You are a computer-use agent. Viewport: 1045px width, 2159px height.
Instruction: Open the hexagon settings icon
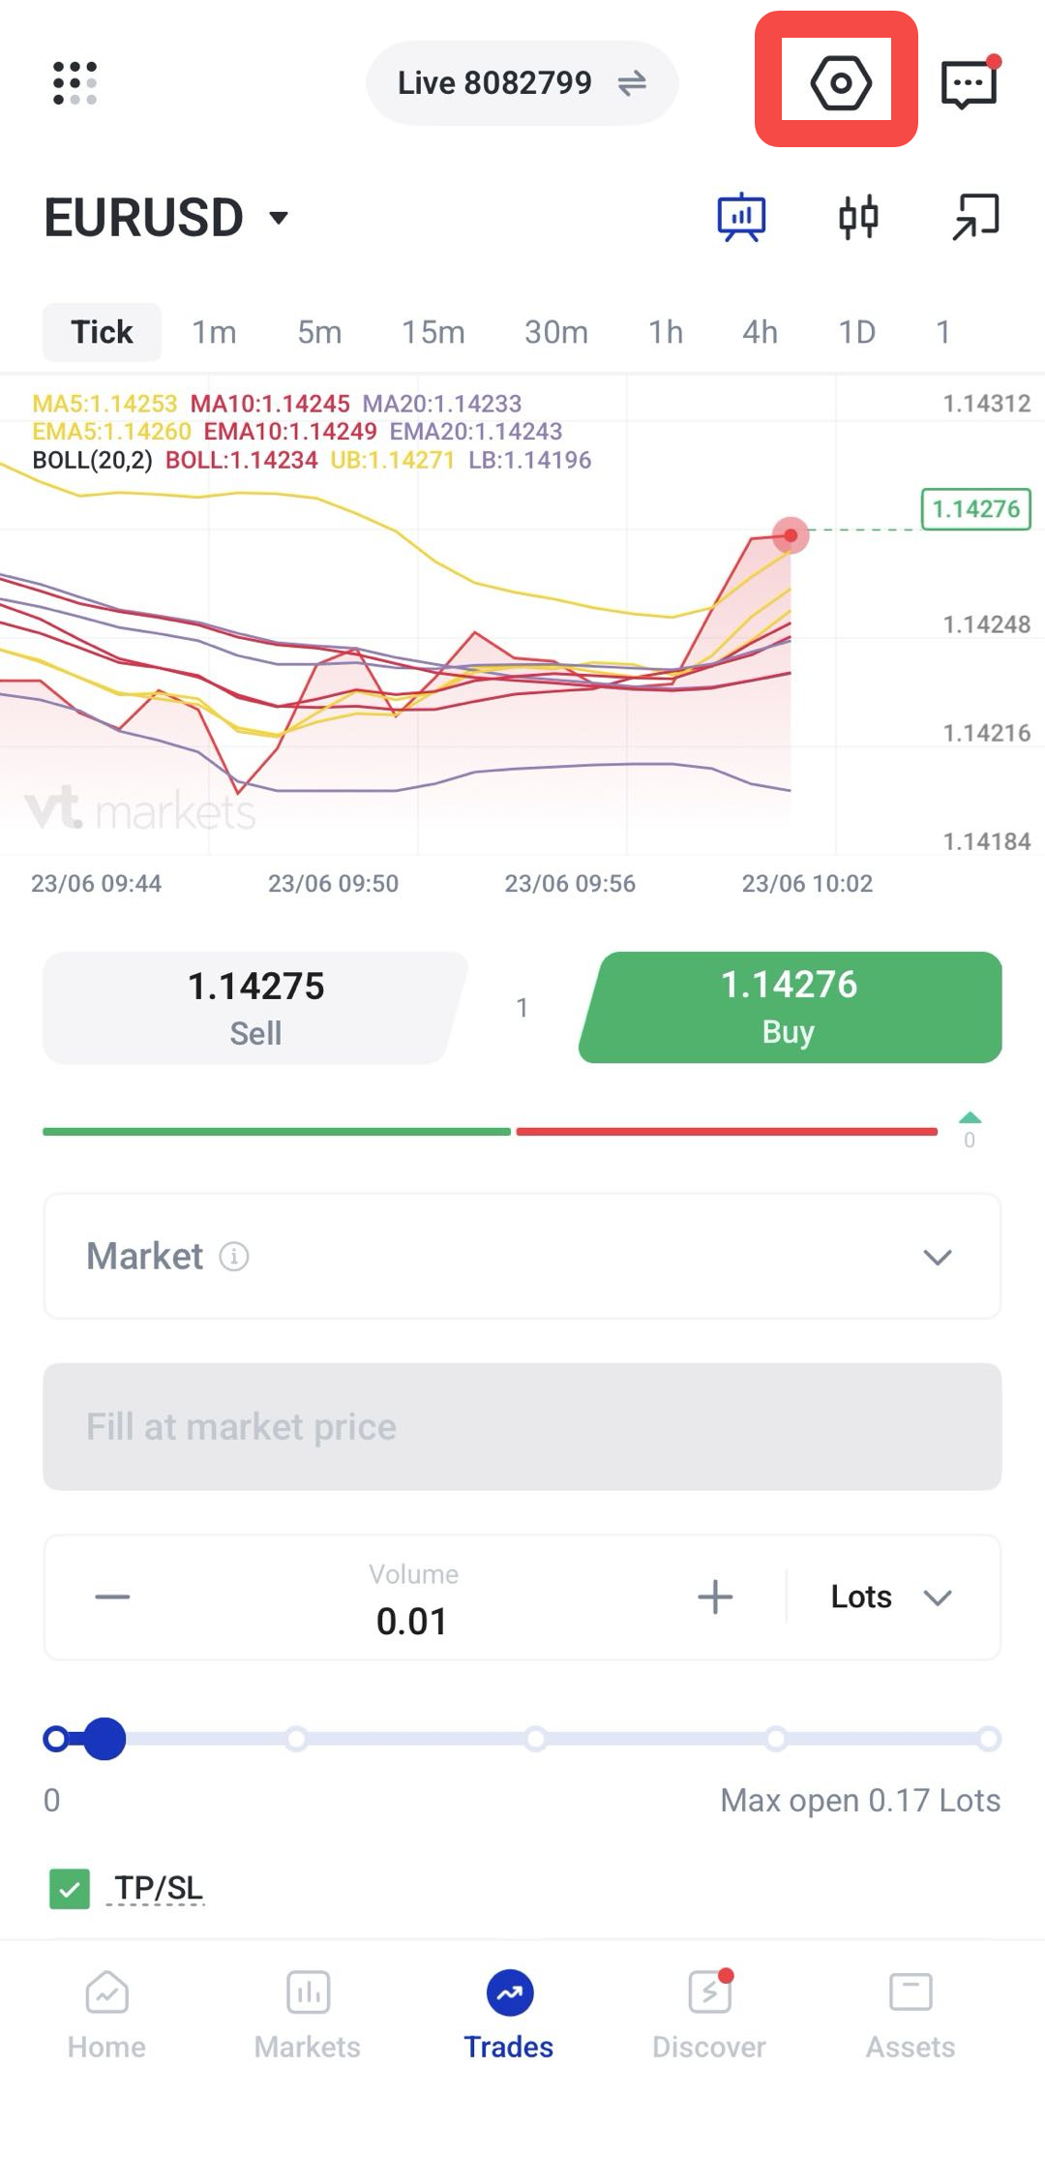(840, 83)
